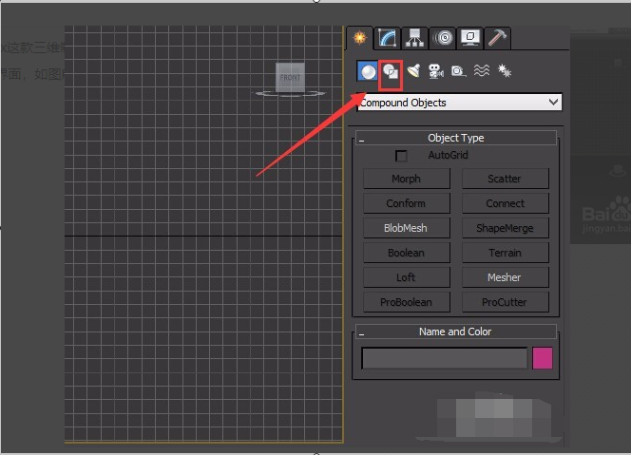Screen dimensions: 631x455
Task: Click the FRONT ViewCube face
Action: coord(290,78)
